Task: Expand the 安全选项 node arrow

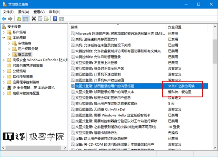Action: (x=9, y=54)
